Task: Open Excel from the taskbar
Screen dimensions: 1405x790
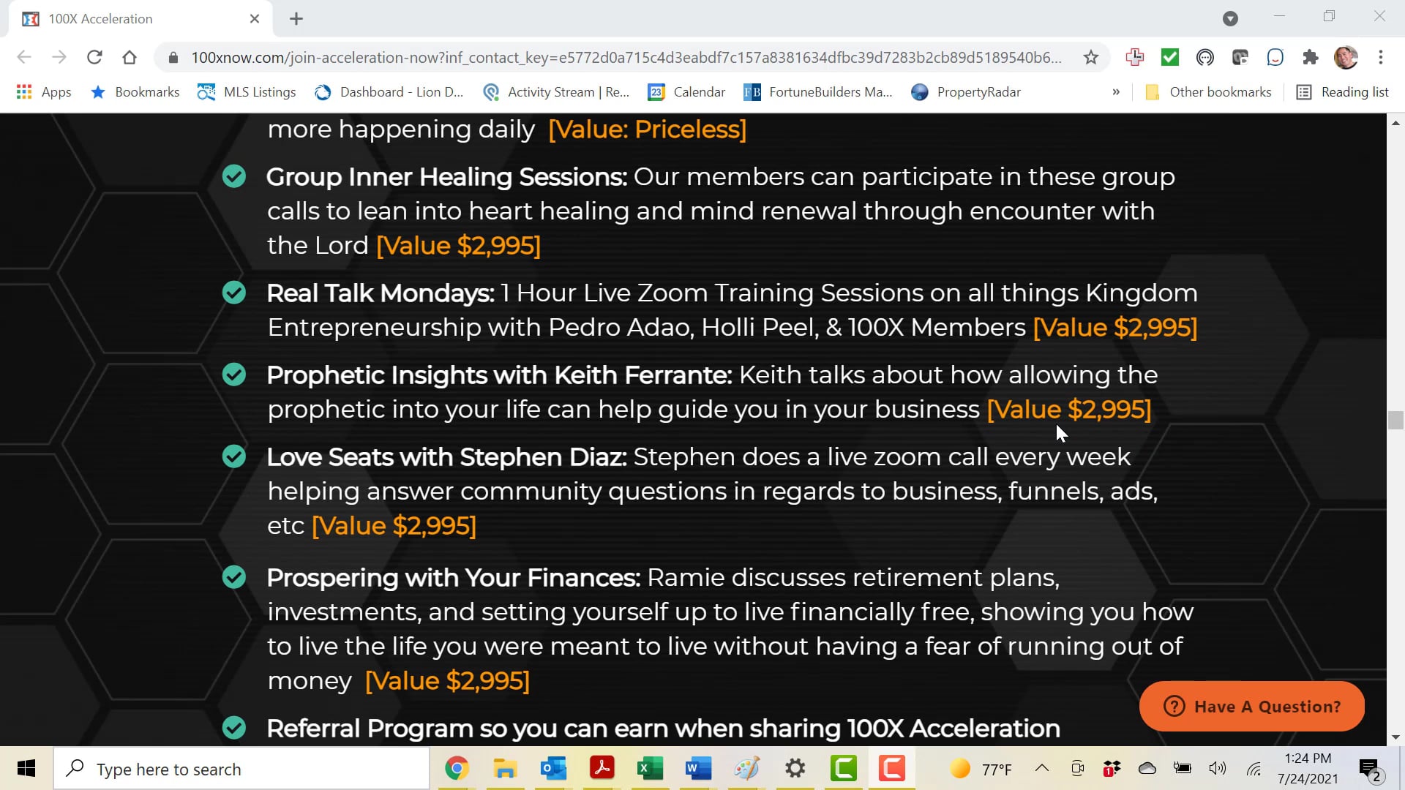Action: pos(651,768)
